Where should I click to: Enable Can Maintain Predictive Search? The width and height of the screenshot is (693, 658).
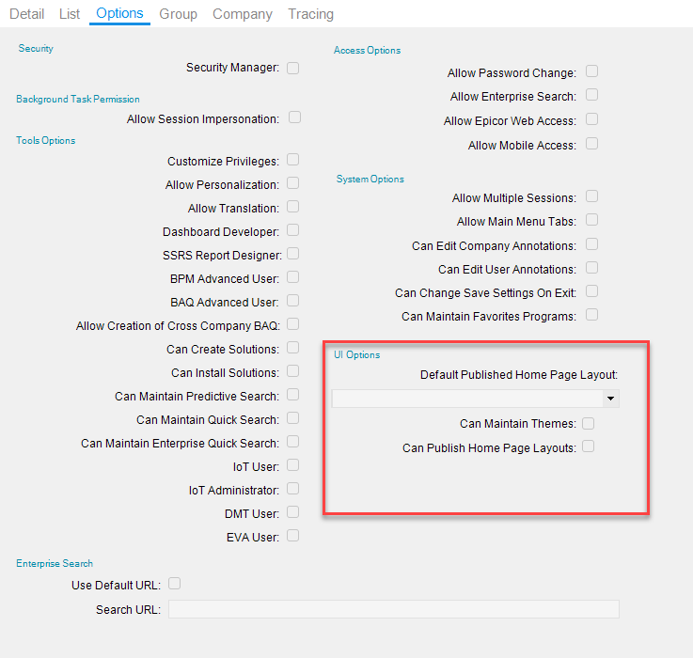coord(292,394)
